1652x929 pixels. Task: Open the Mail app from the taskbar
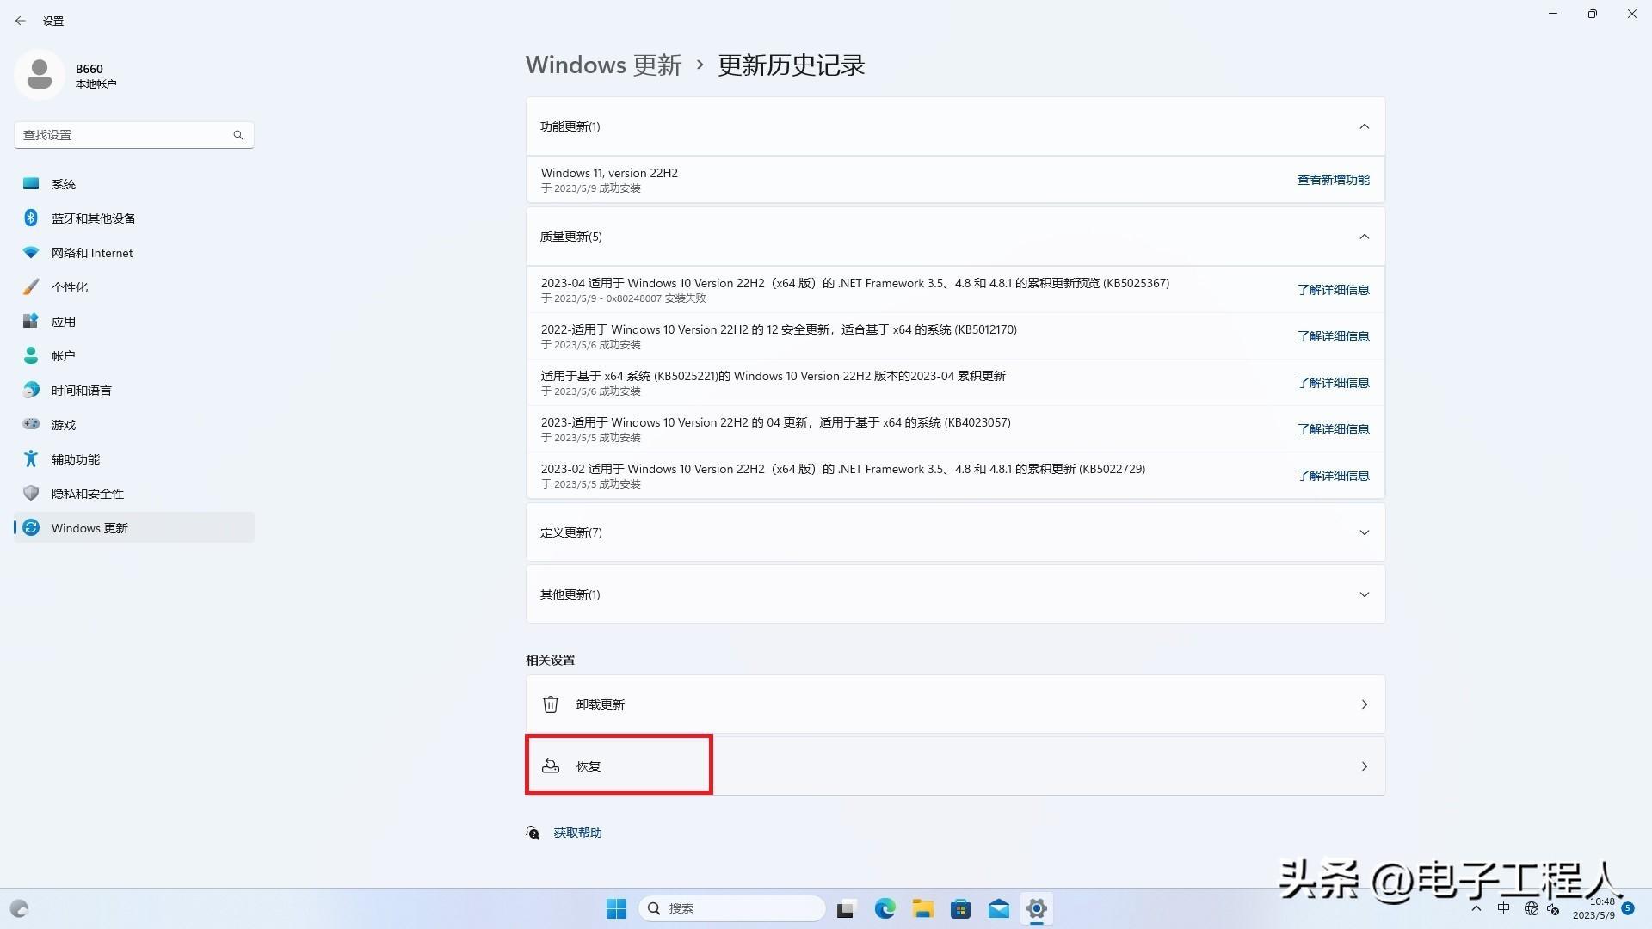pos(998,908)
